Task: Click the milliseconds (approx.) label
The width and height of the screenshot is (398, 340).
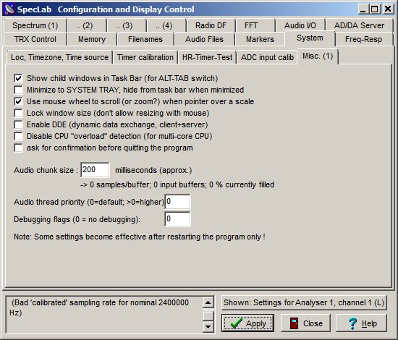Action: 153,170
